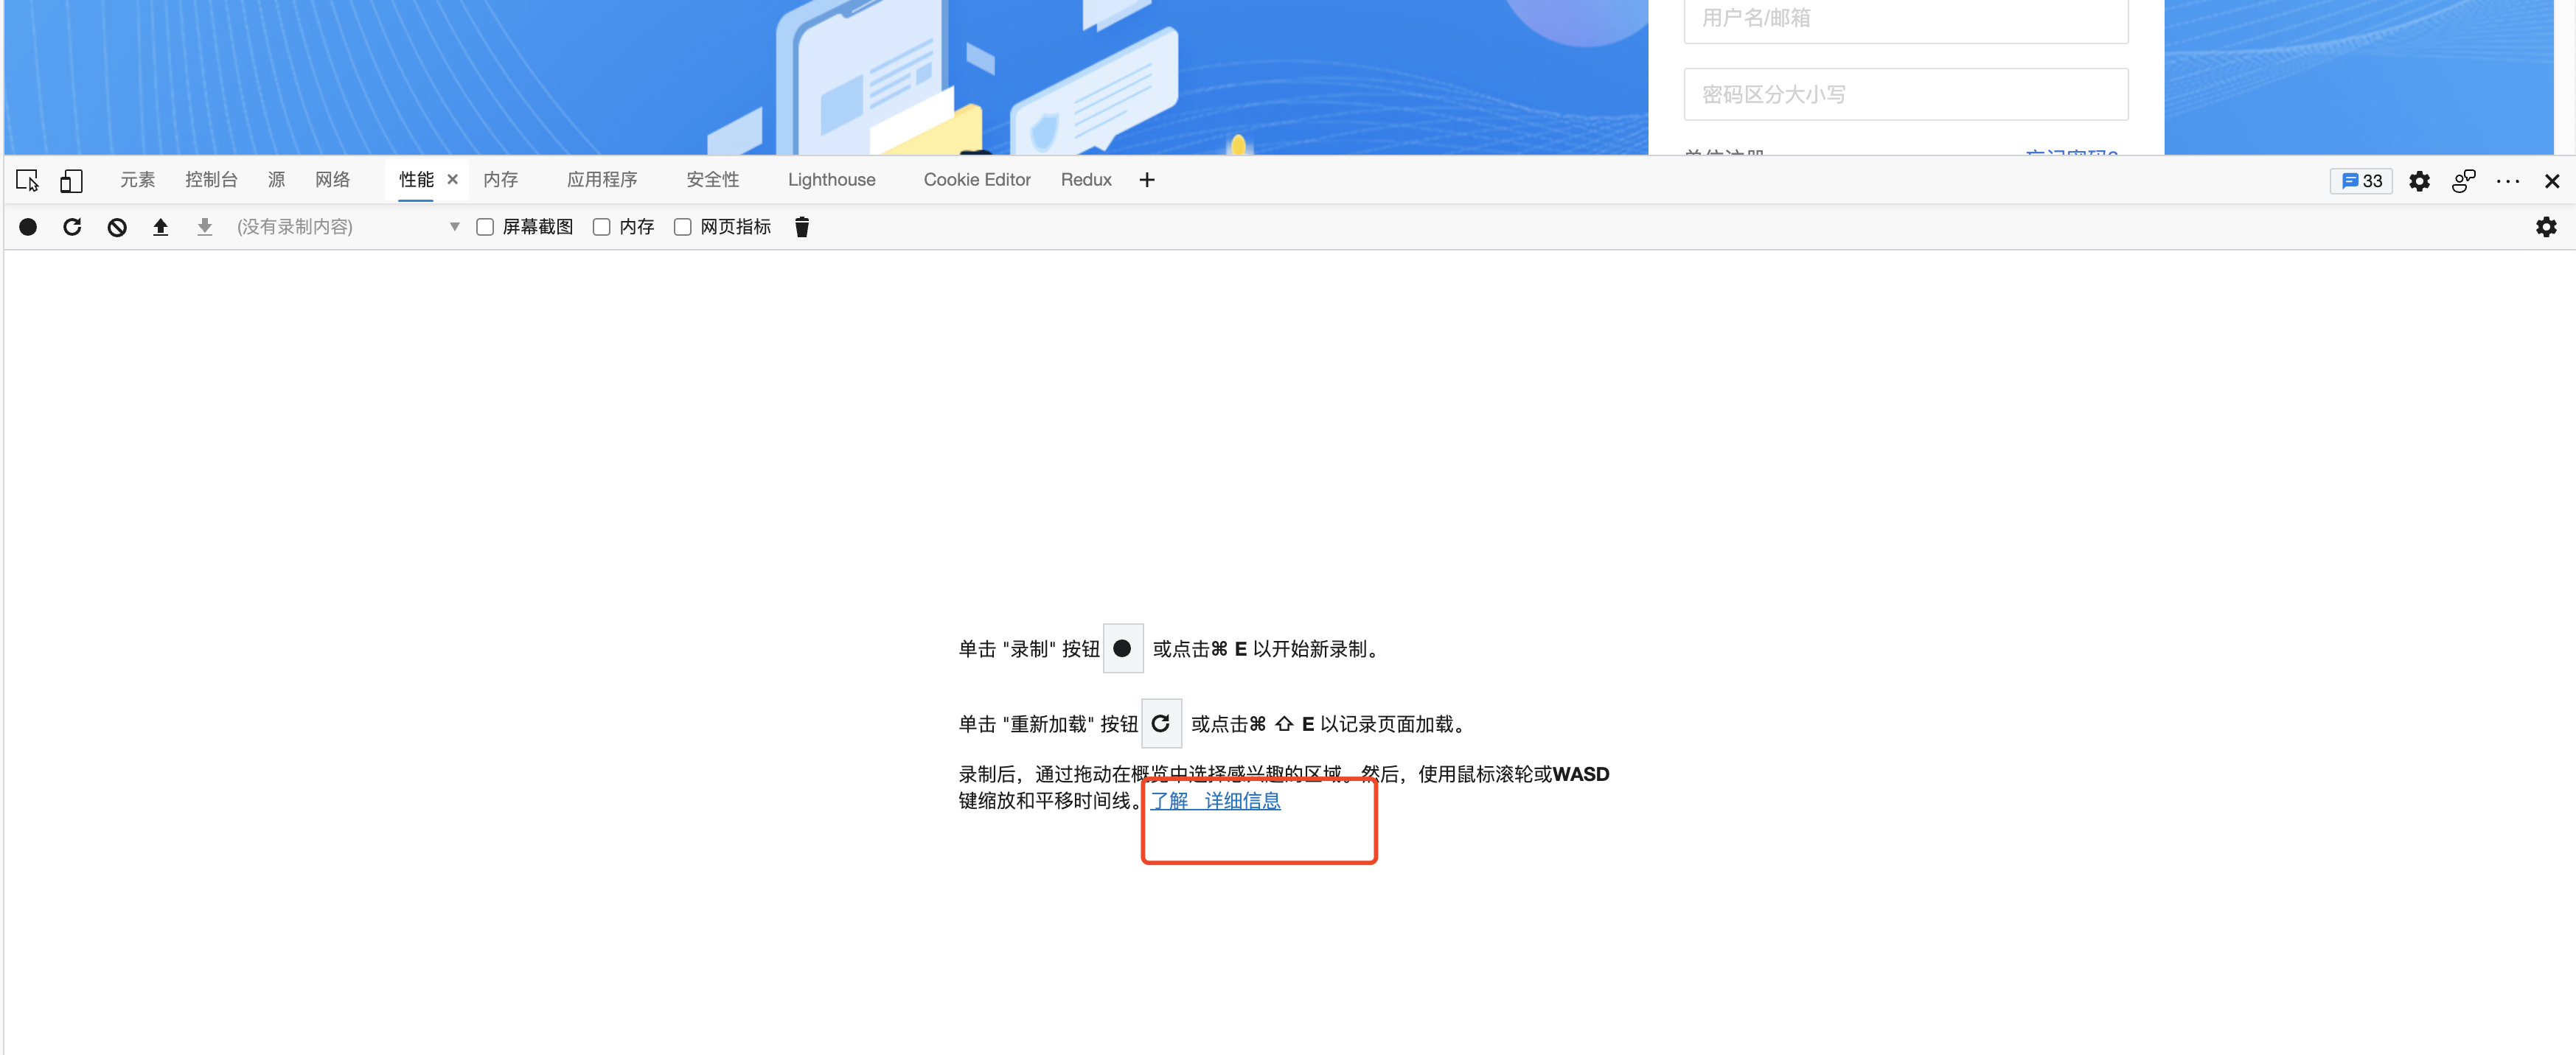
Task: Click the more options ellipsis menu
Action: point(2509,180)
